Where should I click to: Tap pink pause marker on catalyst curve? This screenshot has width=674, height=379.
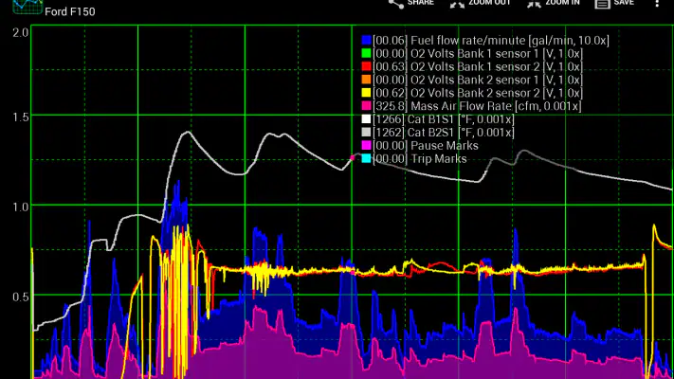coord(353,157)
